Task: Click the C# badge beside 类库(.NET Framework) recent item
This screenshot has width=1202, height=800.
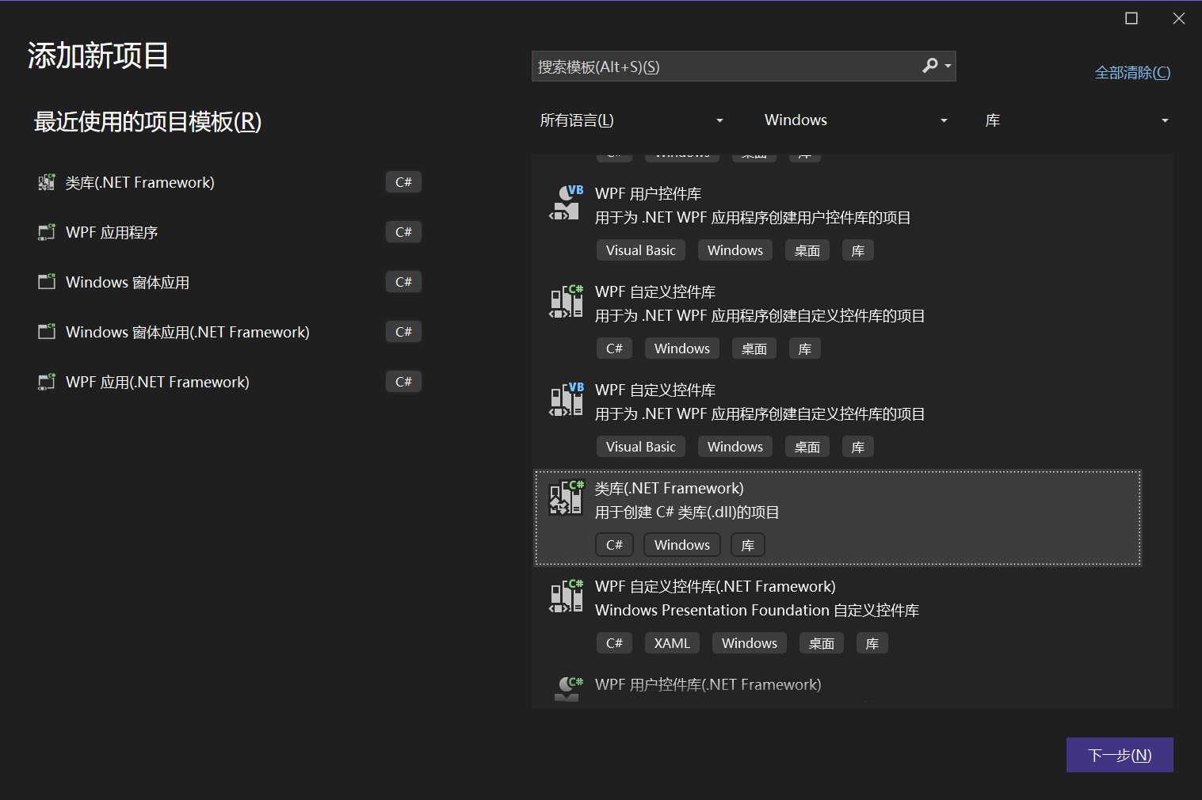Action: coord(403,182)
